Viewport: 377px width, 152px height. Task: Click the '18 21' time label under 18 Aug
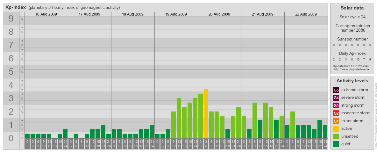(x=146, y=144)
